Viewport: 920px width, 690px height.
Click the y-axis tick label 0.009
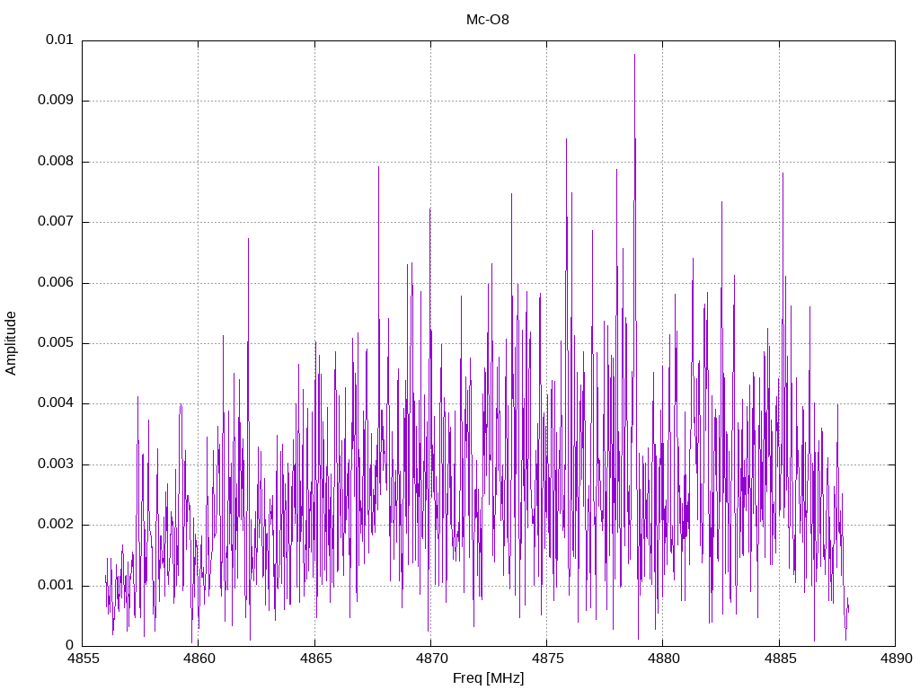tap(57, 101)
